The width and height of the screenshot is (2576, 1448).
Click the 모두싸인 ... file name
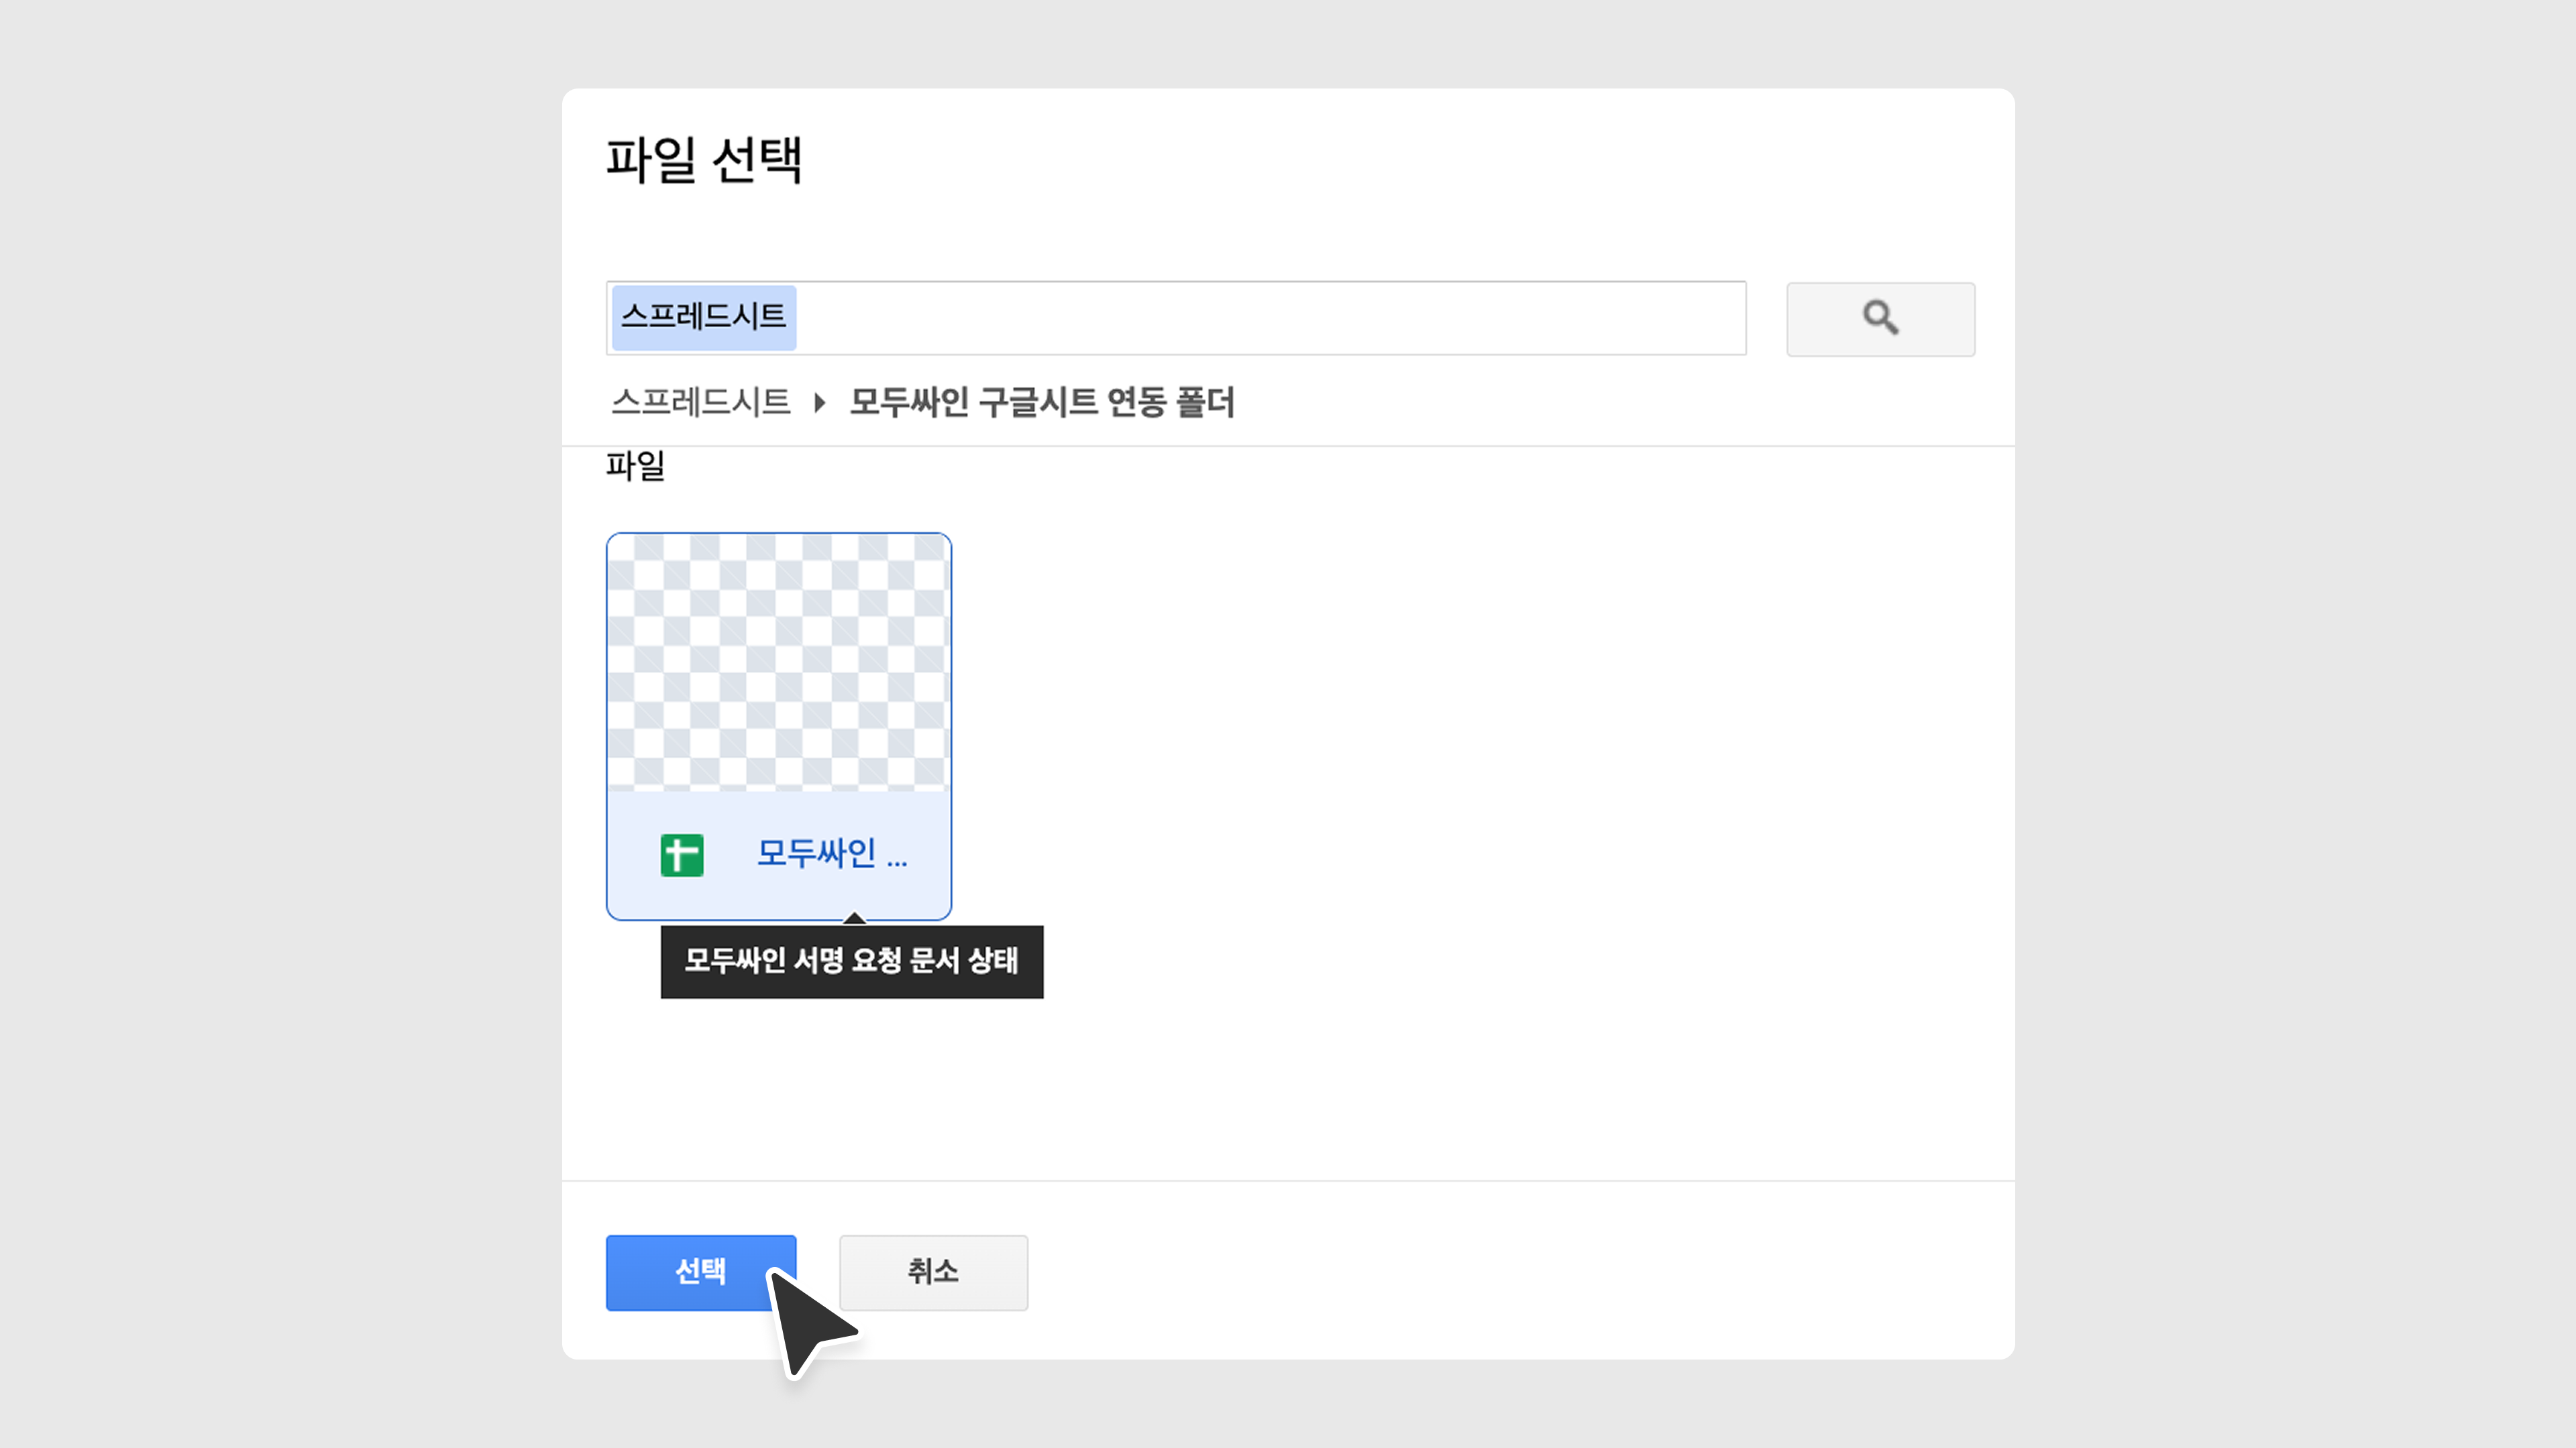(832, 855)
